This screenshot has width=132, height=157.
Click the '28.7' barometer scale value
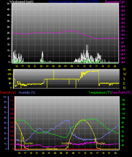(x=123, y=54)
